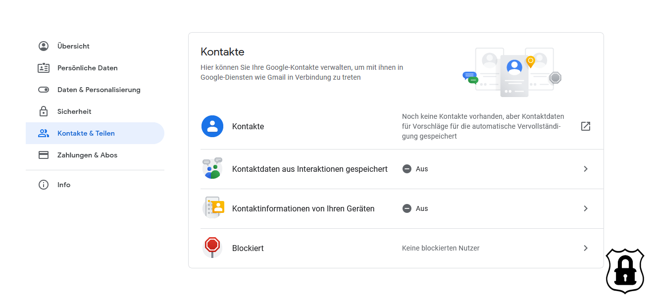This screenshot has width=656, height=303.
Task: Click the black shield lock badge
Action: [625, 271]
